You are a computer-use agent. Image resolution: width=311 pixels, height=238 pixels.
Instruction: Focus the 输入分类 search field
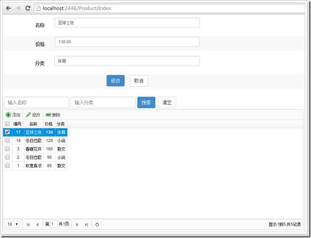(103, 102)
